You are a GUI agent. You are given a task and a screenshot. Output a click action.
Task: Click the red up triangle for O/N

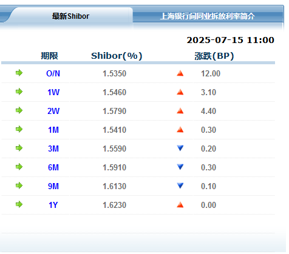[x=180, y=73]
